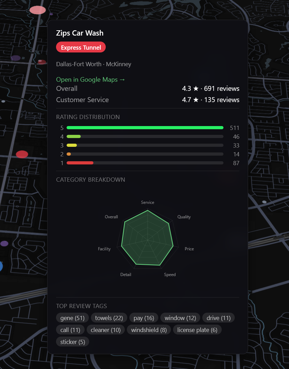Screen dimensions: 289x369
Task: Click the 33 count for three stars
Action: [236, 145]
